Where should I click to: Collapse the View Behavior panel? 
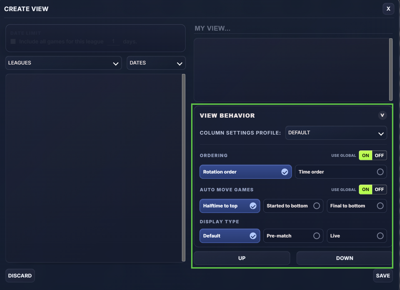(x=382, y=115)
